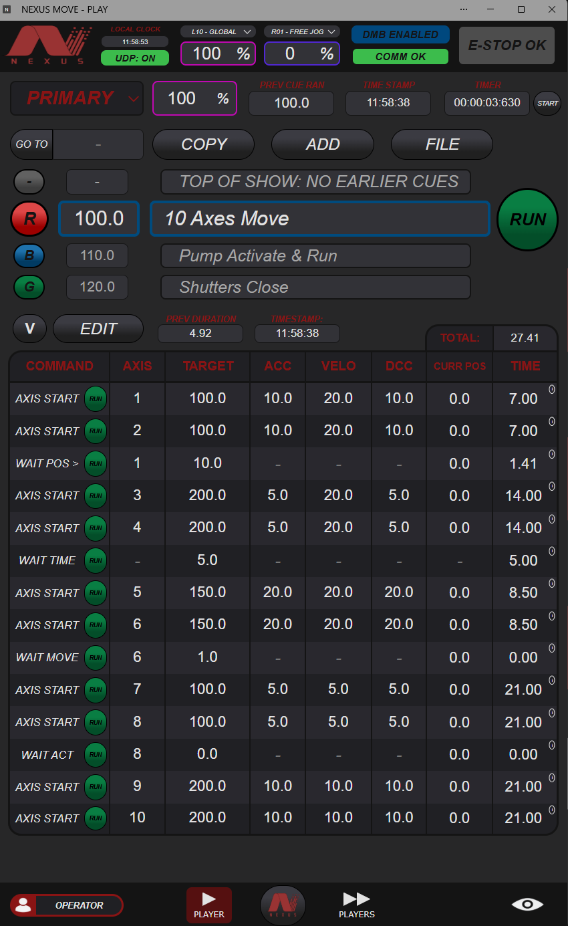The height and width of the screenshot is (926, 568).
Task: Click the timer value 00:00:03:630
Action: tap(487, 103)
